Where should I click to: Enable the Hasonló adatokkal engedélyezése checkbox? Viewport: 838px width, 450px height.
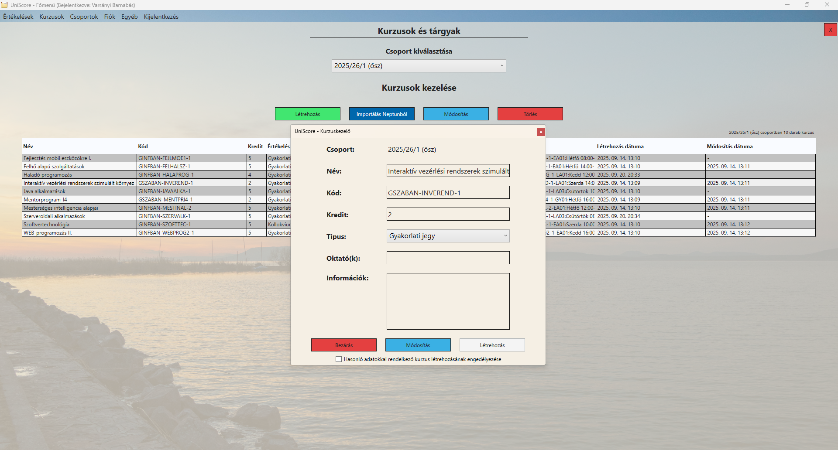[339, 359]
